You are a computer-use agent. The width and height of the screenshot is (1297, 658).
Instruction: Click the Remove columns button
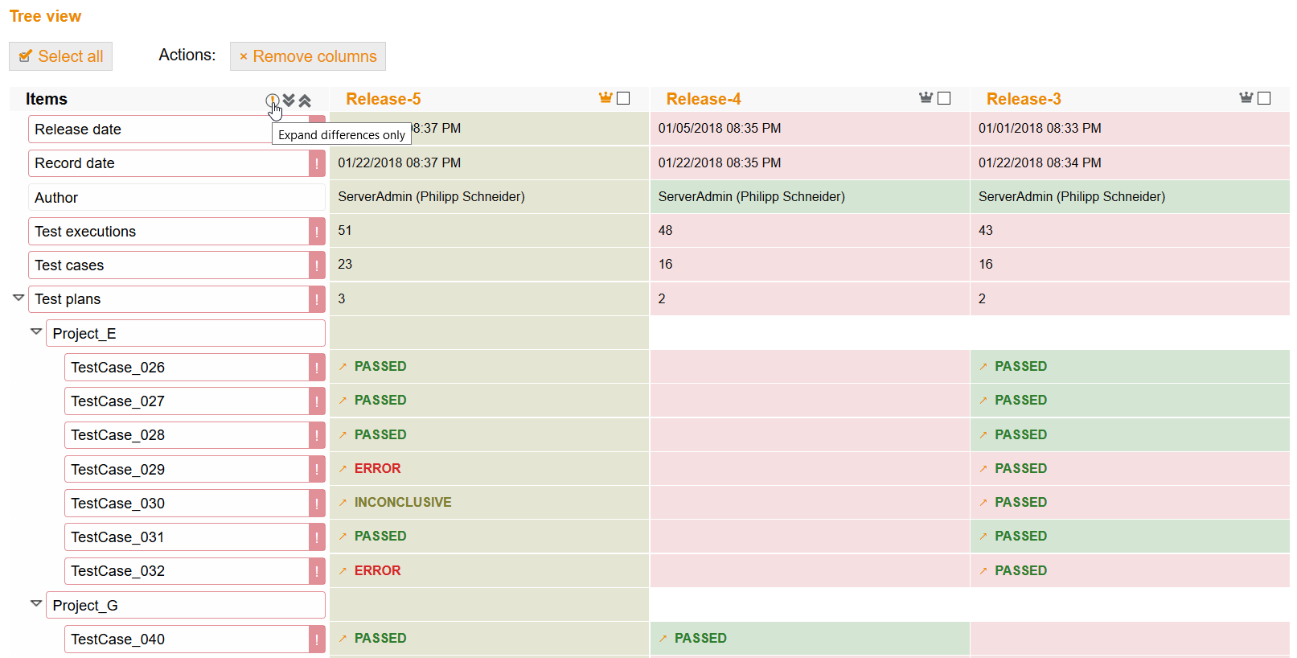click(308, 56)
